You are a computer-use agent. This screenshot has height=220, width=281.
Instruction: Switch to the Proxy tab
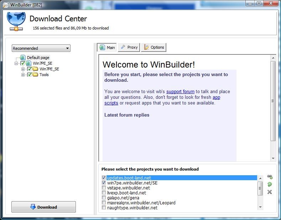point(129,47)
